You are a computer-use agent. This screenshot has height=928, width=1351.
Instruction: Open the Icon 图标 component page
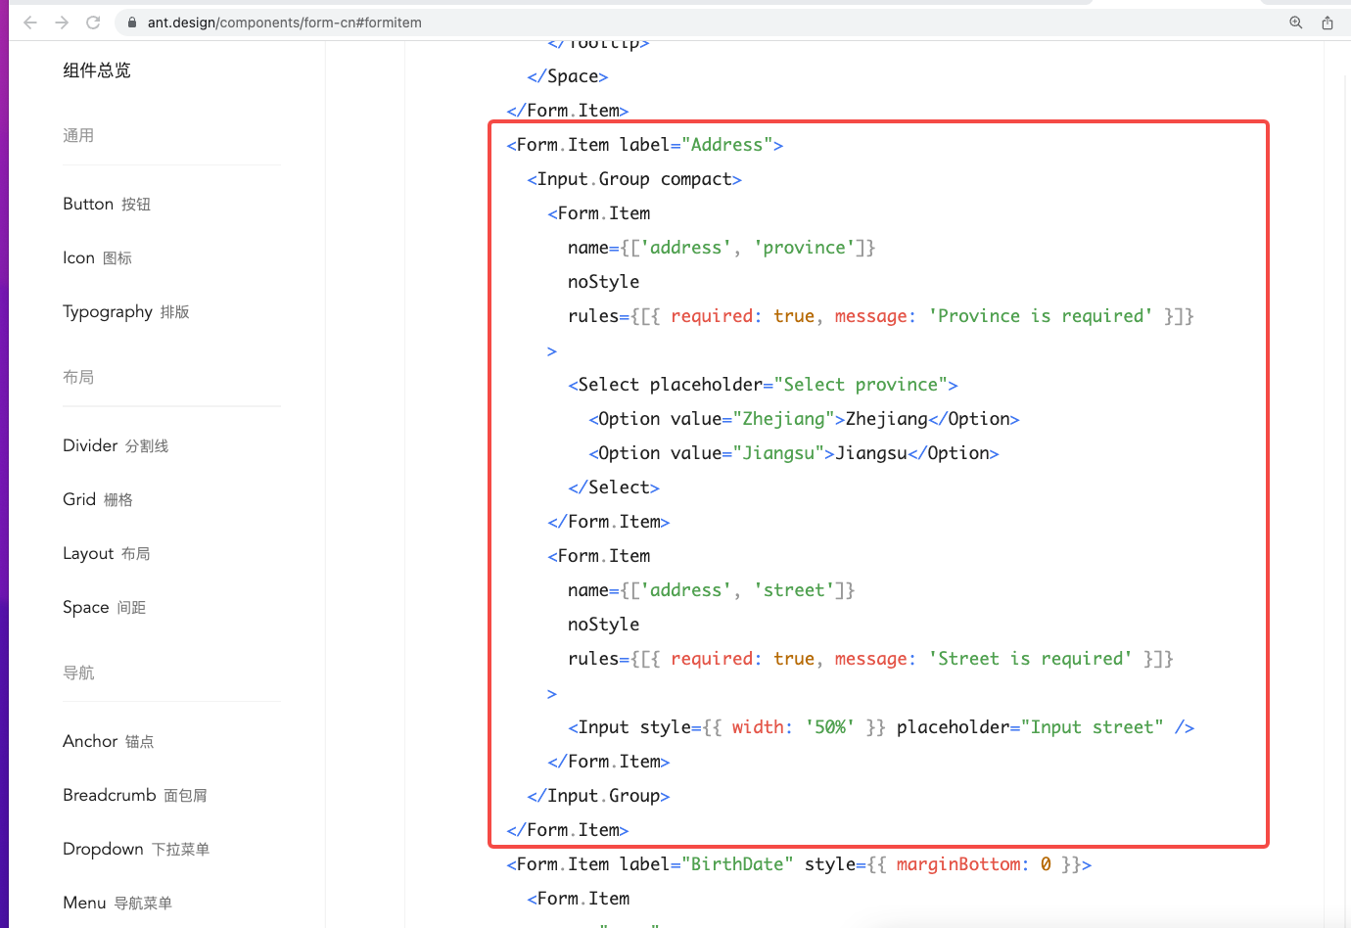[97, 257]
